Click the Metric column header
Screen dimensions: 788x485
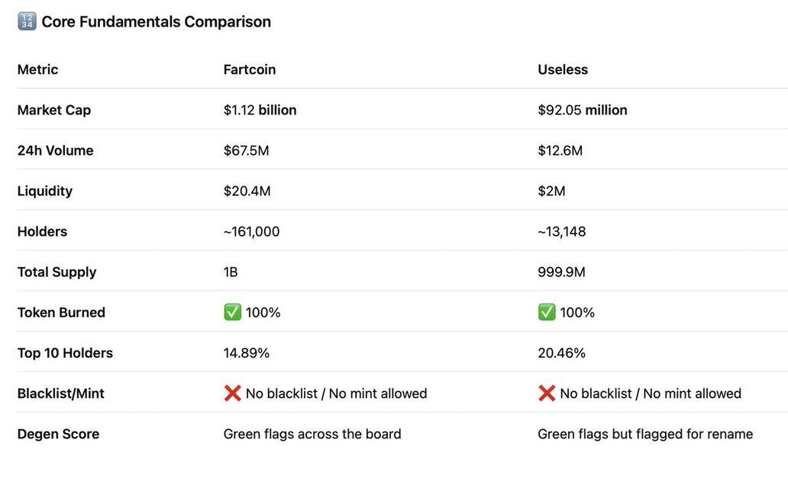(x=37, y=69)
